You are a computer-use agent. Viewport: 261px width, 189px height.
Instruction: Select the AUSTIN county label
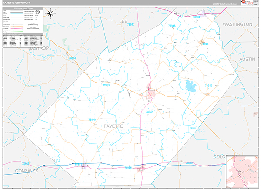[x=247, y=59]
